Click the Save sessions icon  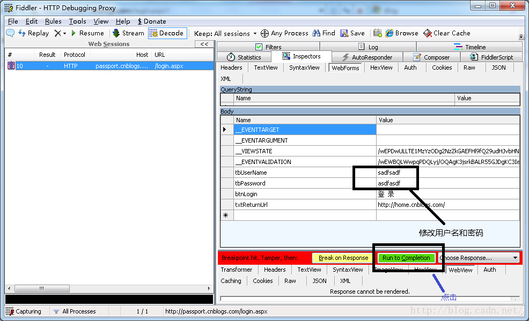click(344, 33)
